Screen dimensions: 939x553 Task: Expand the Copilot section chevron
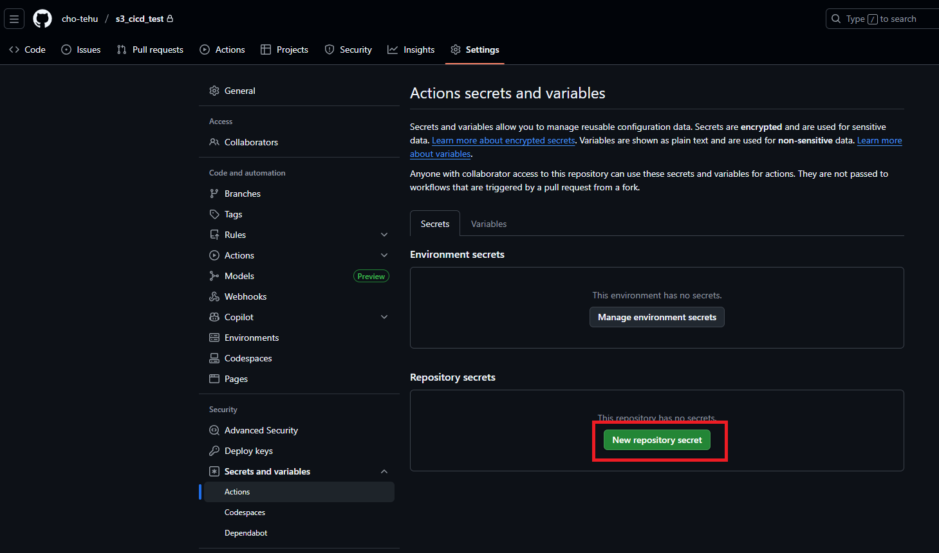[384, 317]
